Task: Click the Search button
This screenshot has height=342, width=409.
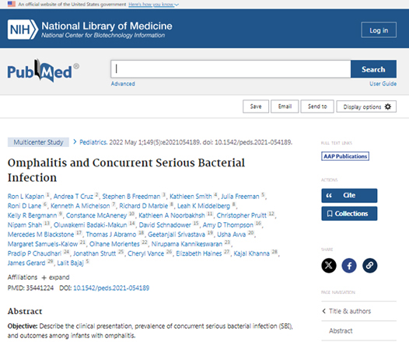Action: [x=373, y=69]
